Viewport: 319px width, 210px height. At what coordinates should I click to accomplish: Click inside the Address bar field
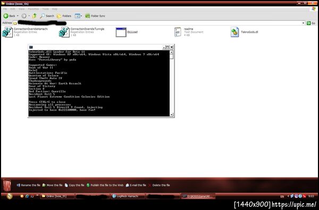coord(158,23)
